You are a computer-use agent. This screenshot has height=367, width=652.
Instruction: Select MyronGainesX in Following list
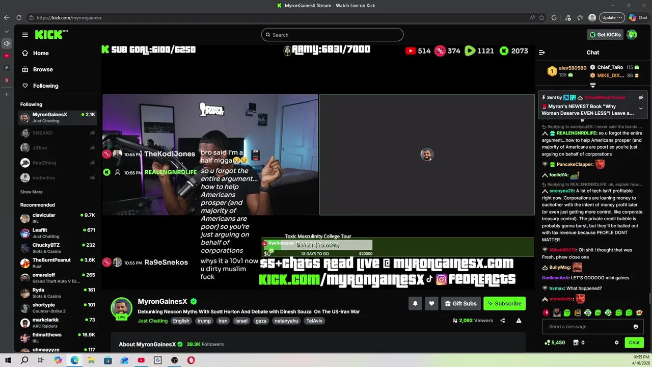pos(58,118)
